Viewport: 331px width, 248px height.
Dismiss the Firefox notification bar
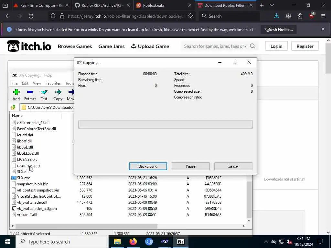point(323,29)
